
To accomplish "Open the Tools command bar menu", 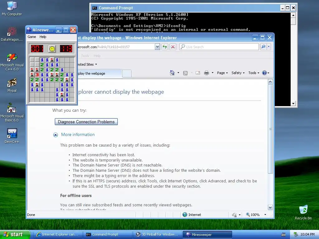I will click(x=254, y=73).
